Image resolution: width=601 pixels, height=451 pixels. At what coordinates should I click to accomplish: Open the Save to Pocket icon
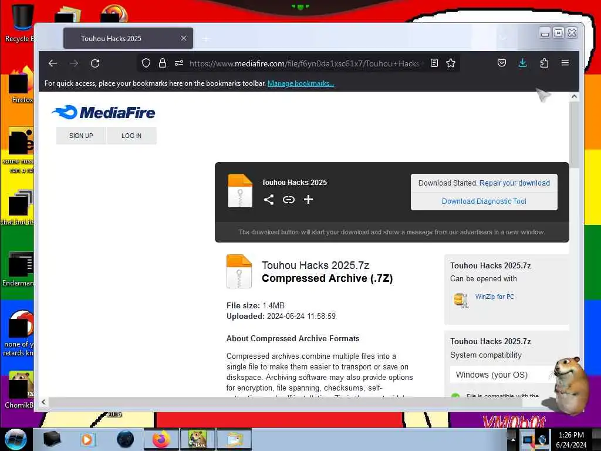click(502, 63)
